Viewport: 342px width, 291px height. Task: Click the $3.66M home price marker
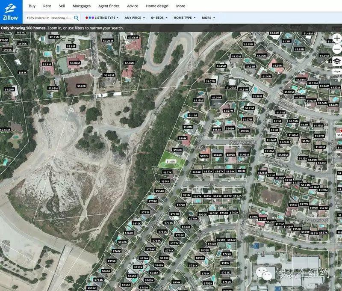coord(133,37)
